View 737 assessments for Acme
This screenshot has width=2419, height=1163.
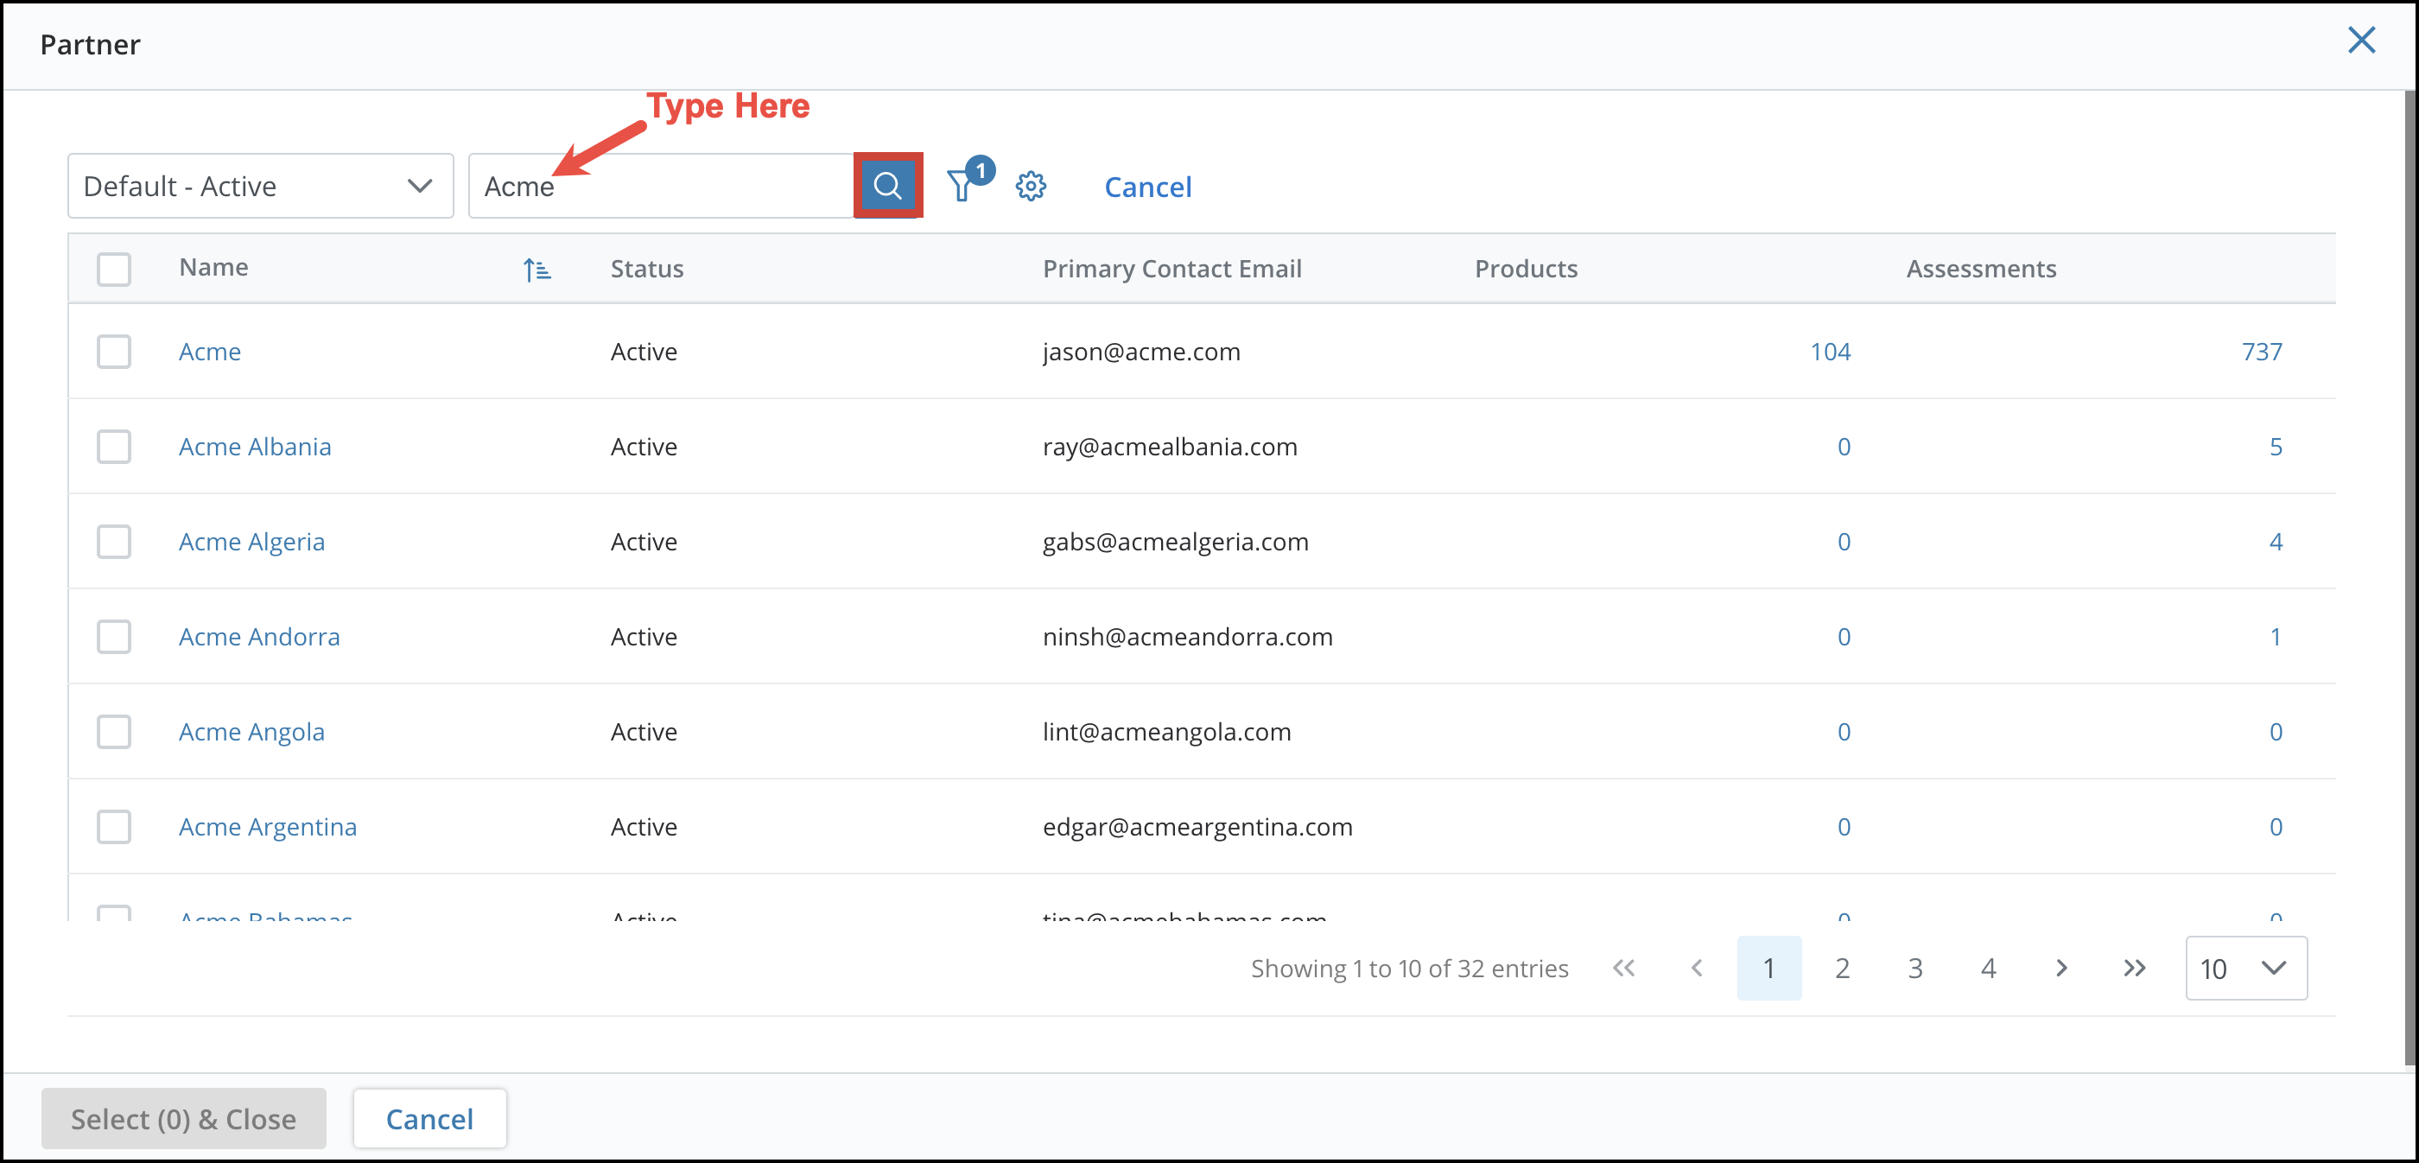tap(2263, 352)
